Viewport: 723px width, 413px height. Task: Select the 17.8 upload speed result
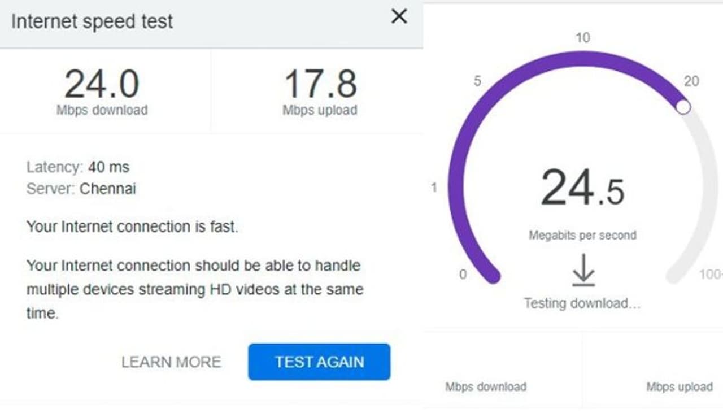(320, 85)
